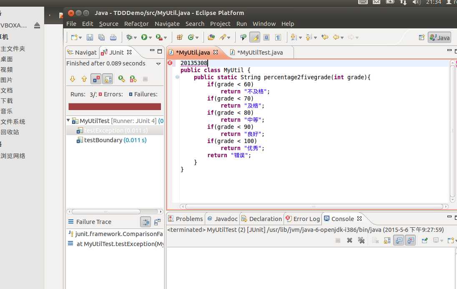Open the Next Annotation dropdown arrow
457x289 pixels.
click(300, 38)
